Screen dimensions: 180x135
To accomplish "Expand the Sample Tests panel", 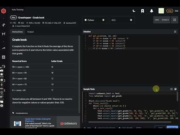I will point(171,89).
